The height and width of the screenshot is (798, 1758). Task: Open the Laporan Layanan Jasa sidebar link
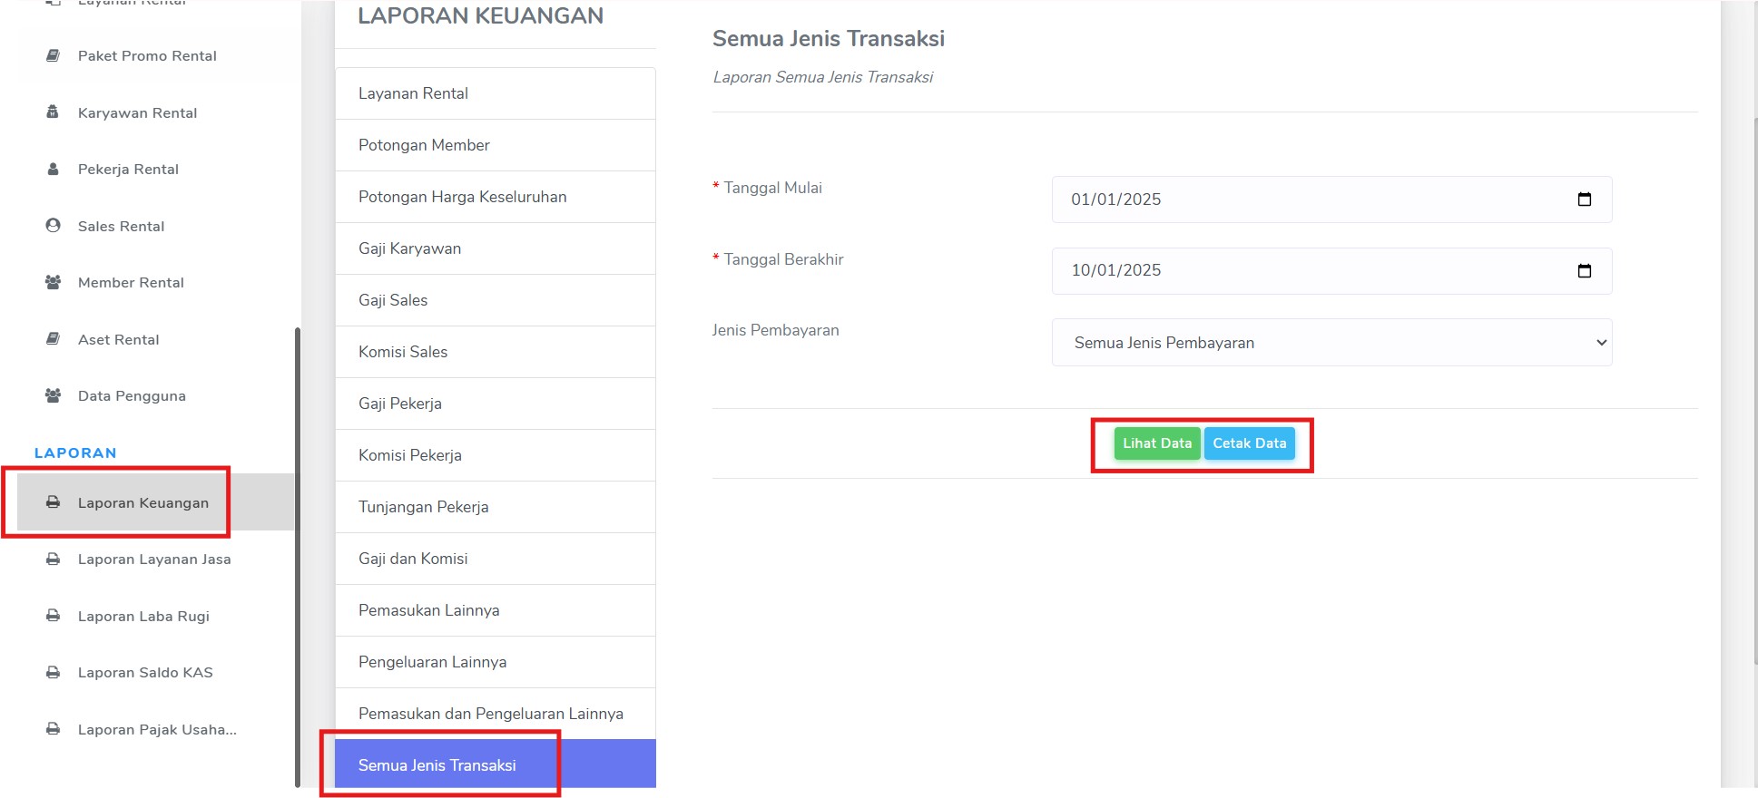pyautogui.click(x=154, y=560)
